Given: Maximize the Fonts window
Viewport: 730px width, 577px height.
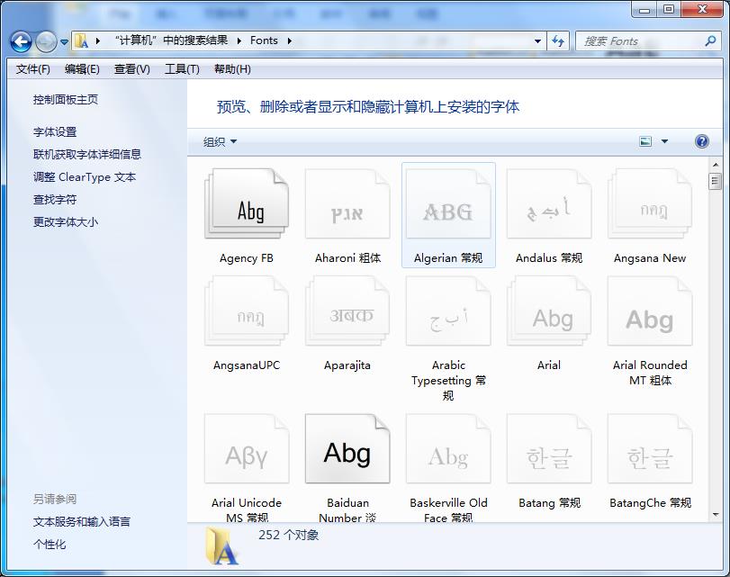Looking at the screenshot, I should 669,9.
